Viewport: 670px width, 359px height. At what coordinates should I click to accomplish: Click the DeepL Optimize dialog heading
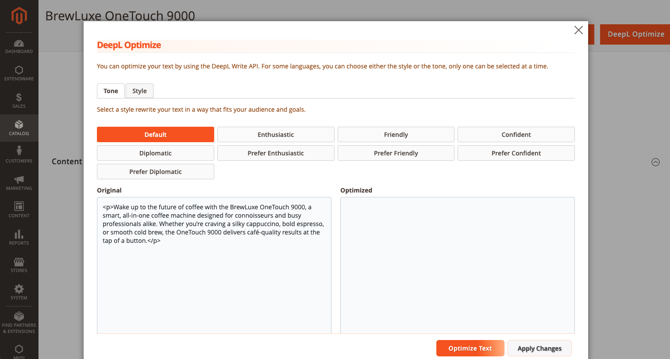[129, 45]
